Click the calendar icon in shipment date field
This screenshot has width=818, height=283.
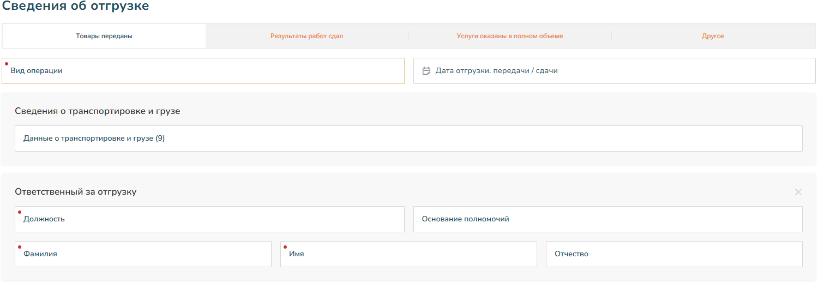(x=426, y=71)
